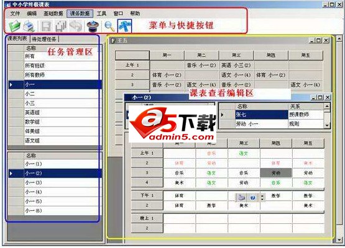Viewport: 345px width, 248px height.
Task: Select 张七 row in 小一 (2) window
Action: point(262,114)
